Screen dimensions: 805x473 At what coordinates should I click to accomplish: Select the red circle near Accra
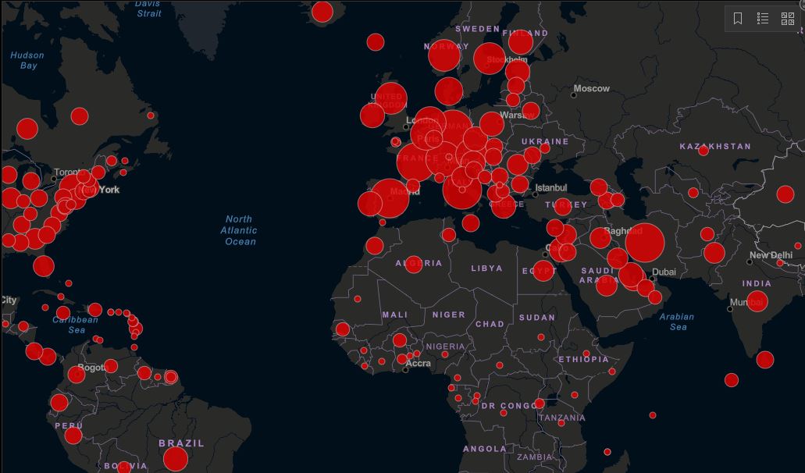(x=402, y=359)
